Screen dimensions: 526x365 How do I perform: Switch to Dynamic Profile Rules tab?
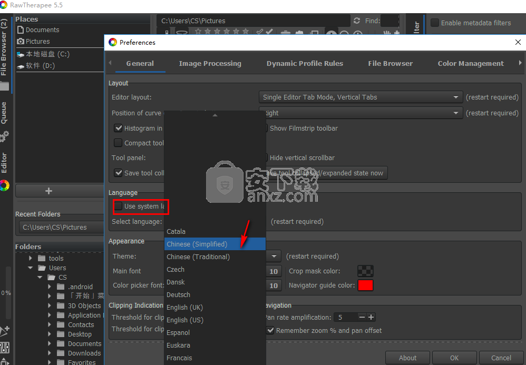(305, 63)
